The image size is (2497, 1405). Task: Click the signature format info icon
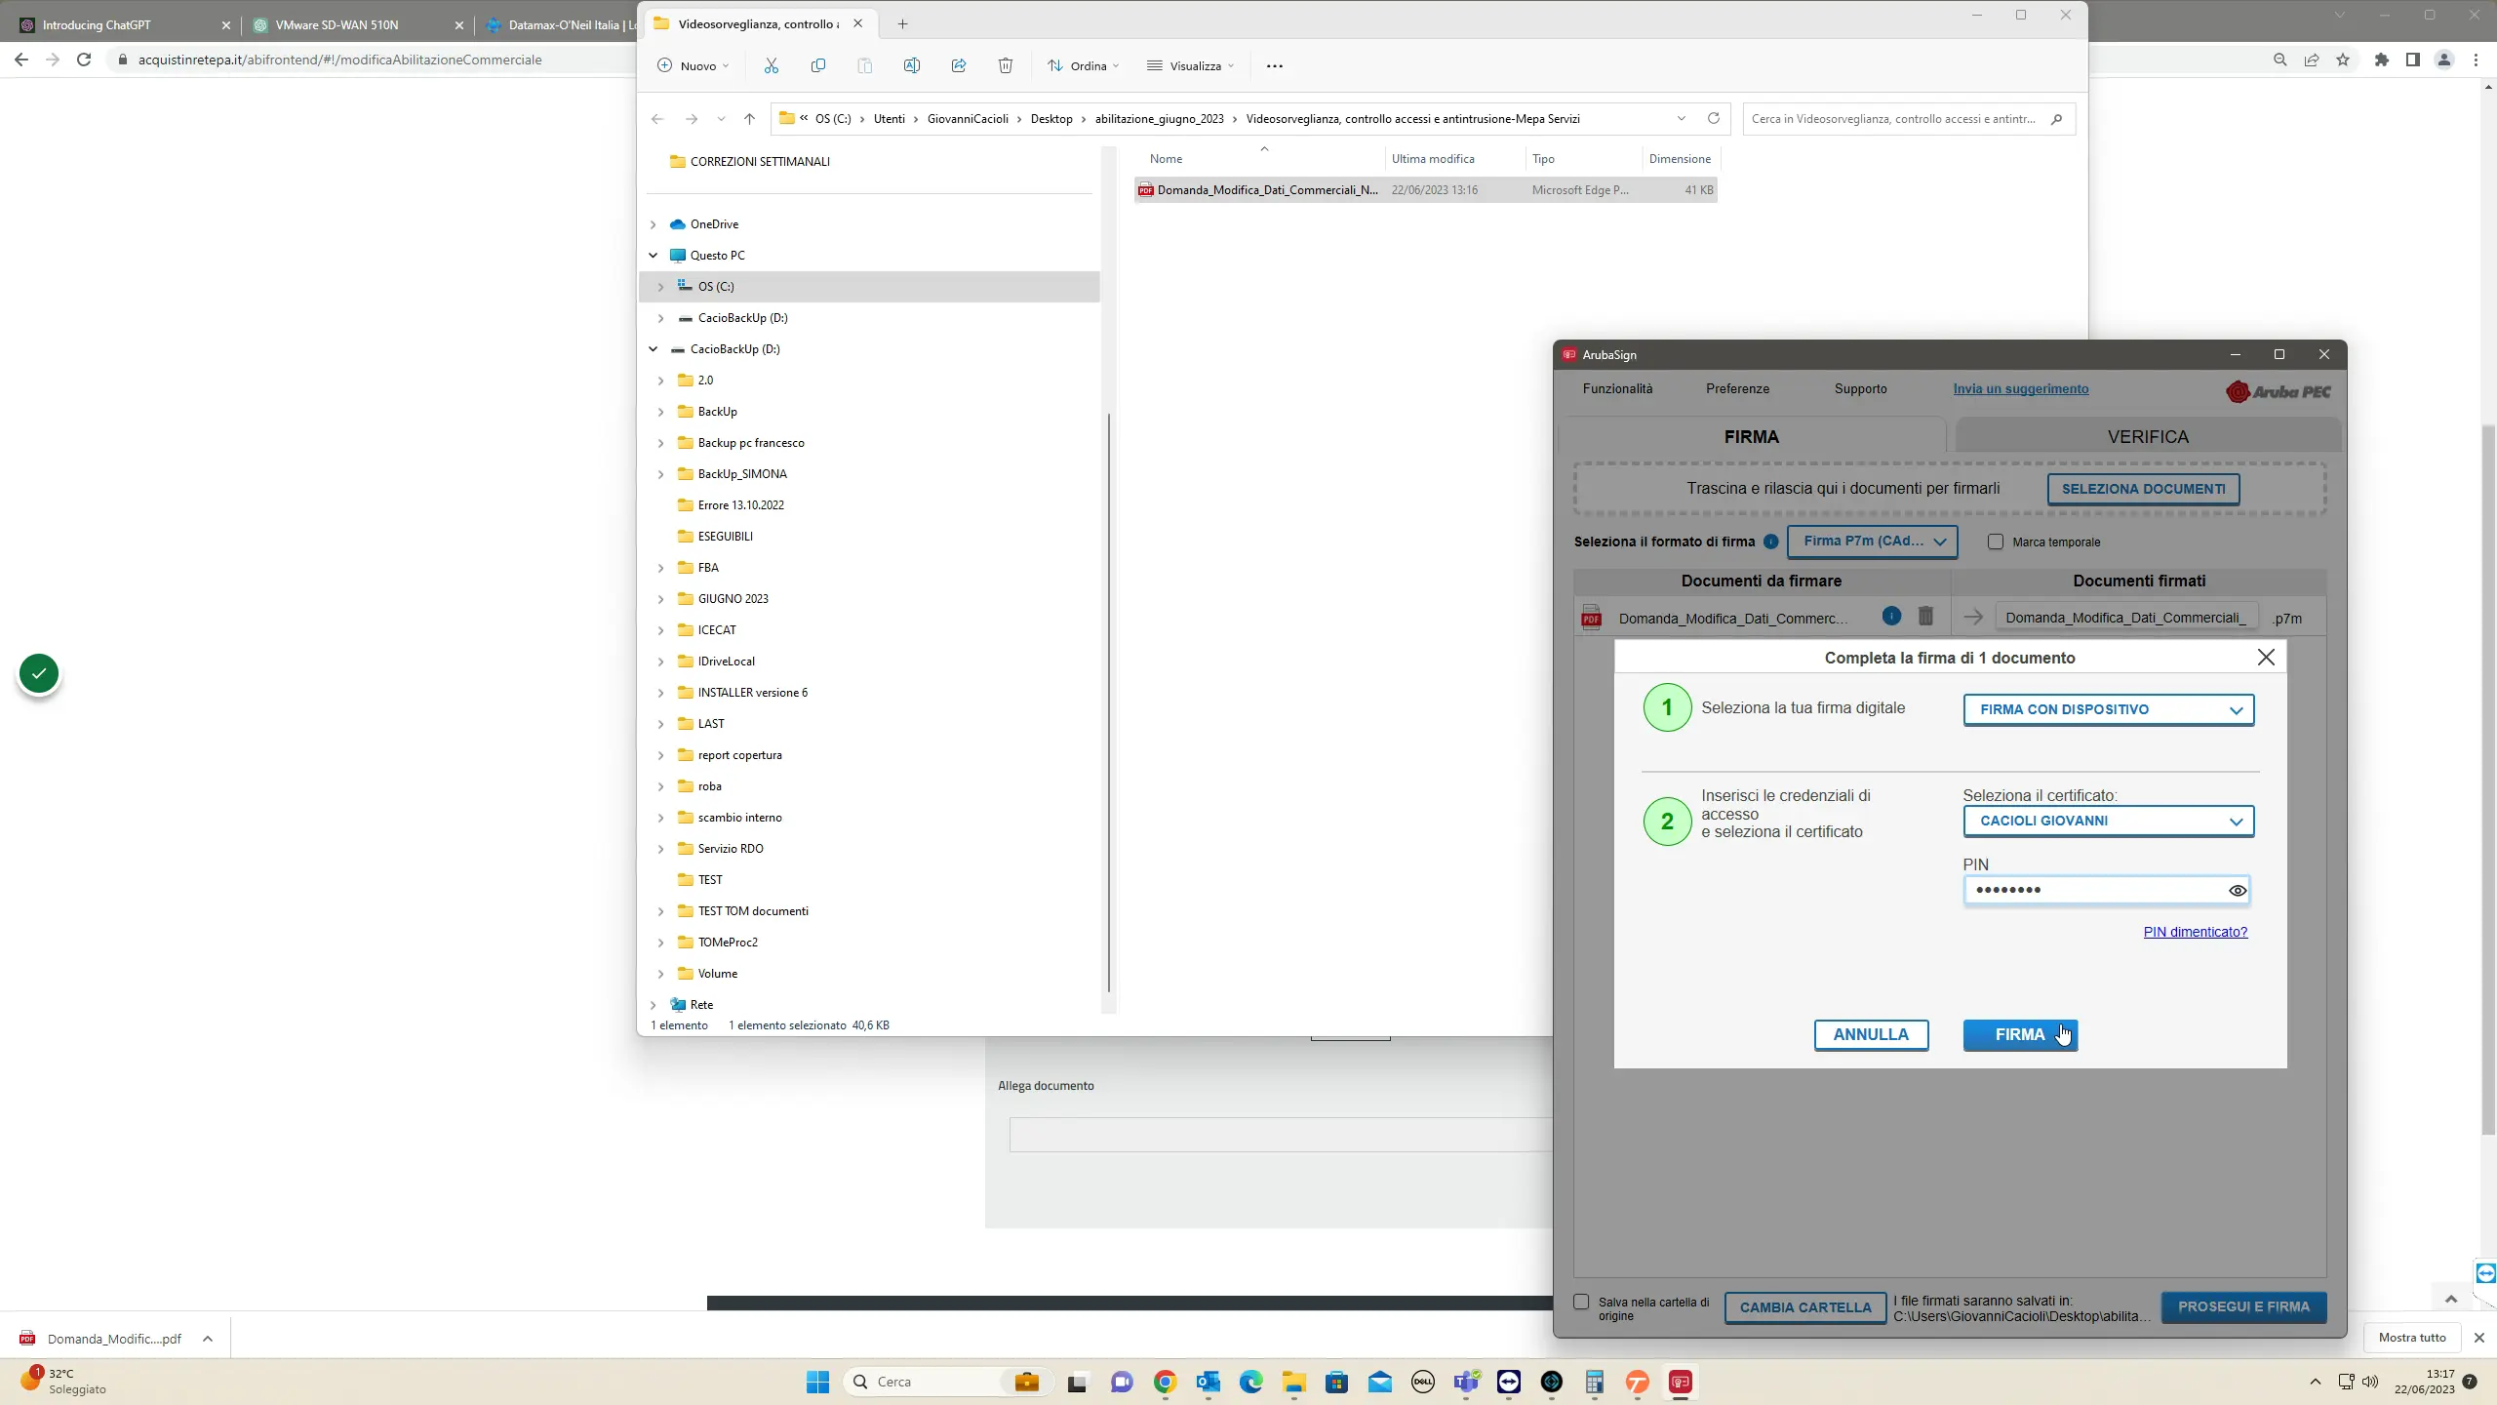(1770, 542)
